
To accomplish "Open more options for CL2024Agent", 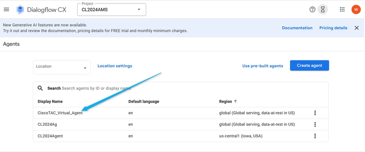I will (x=315, y=136).
